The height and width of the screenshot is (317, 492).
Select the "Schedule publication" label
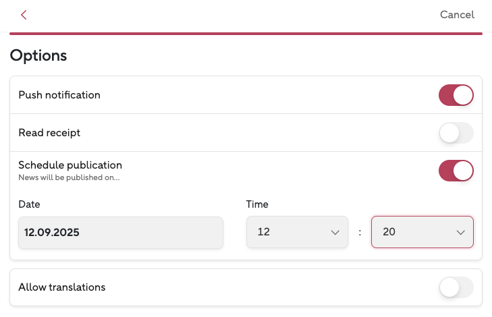coord(70,165)
